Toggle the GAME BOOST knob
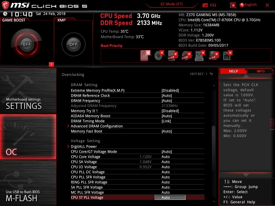 [x=27, y=44]
